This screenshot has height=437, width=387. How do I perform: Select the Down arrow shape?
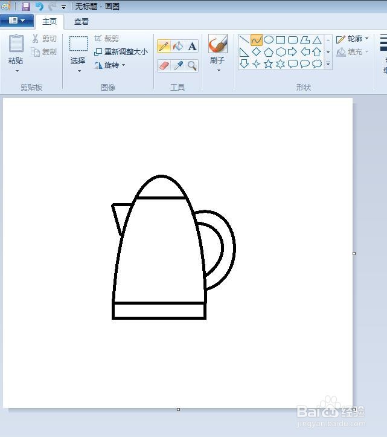(x=244, y=64)
